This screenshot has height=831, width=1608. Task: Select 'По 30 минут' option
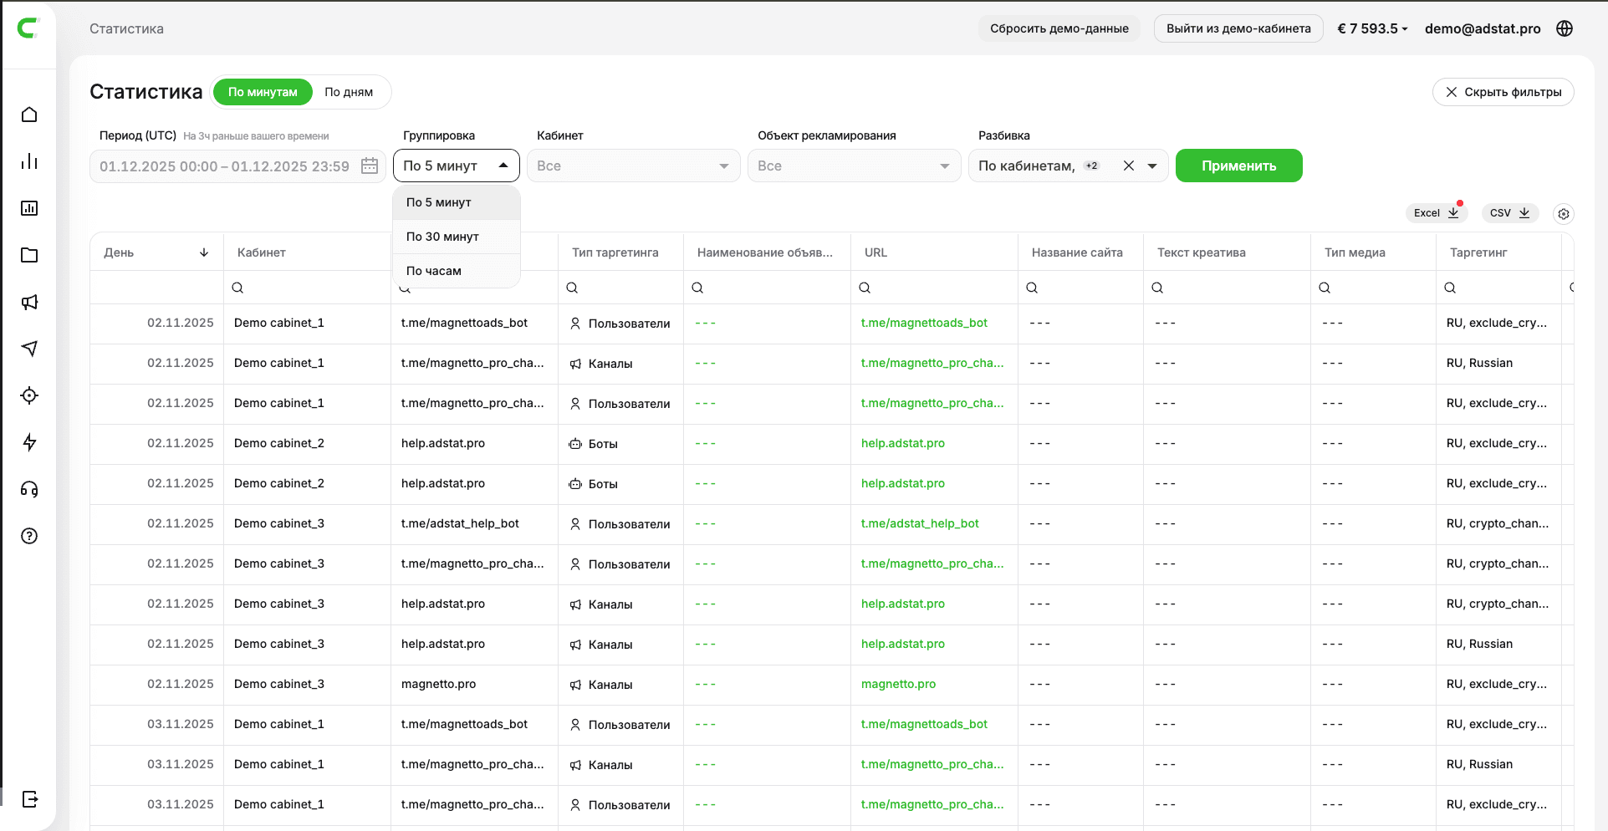tap(442, 237)
